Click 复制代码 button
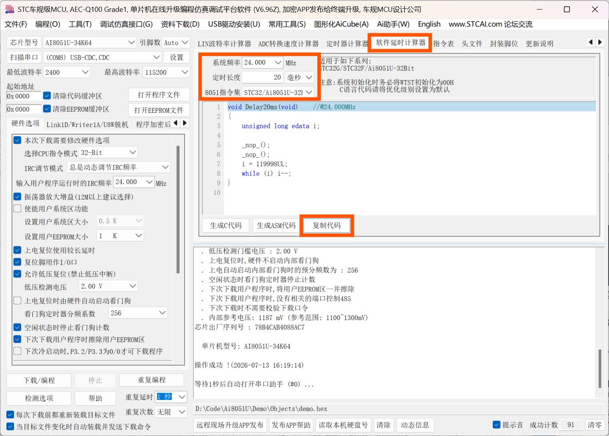The height and width of the screenshot is (436, 609). click(x=327, y=225)
